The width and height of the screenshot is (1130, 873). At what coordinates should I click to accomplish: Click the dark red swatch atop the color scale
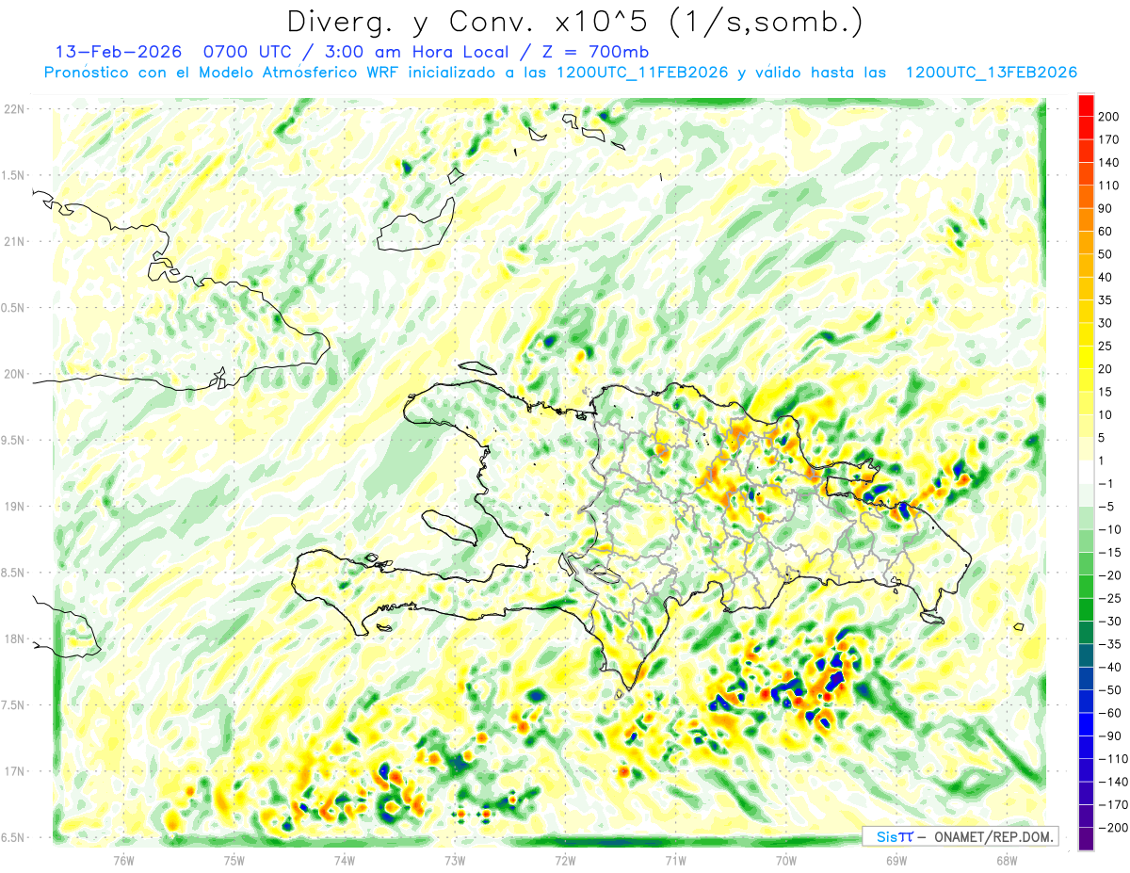pyautogui.click(x=1086, y=105)
